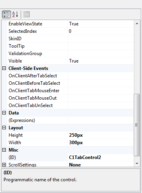Collapse the Misc category
The height and width of the screenshot is (193, 142).
click(x=4, y=150)
